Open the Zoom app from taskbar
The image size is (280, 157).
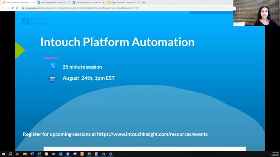coord(68,154)
